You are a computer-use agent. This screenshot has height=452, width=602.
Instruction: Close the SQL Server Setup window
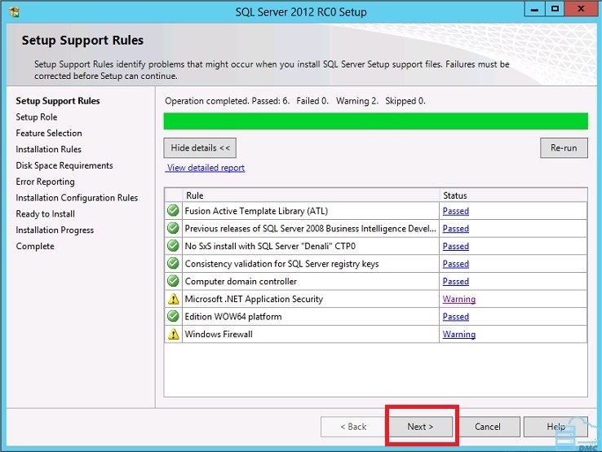click(582, 9)
